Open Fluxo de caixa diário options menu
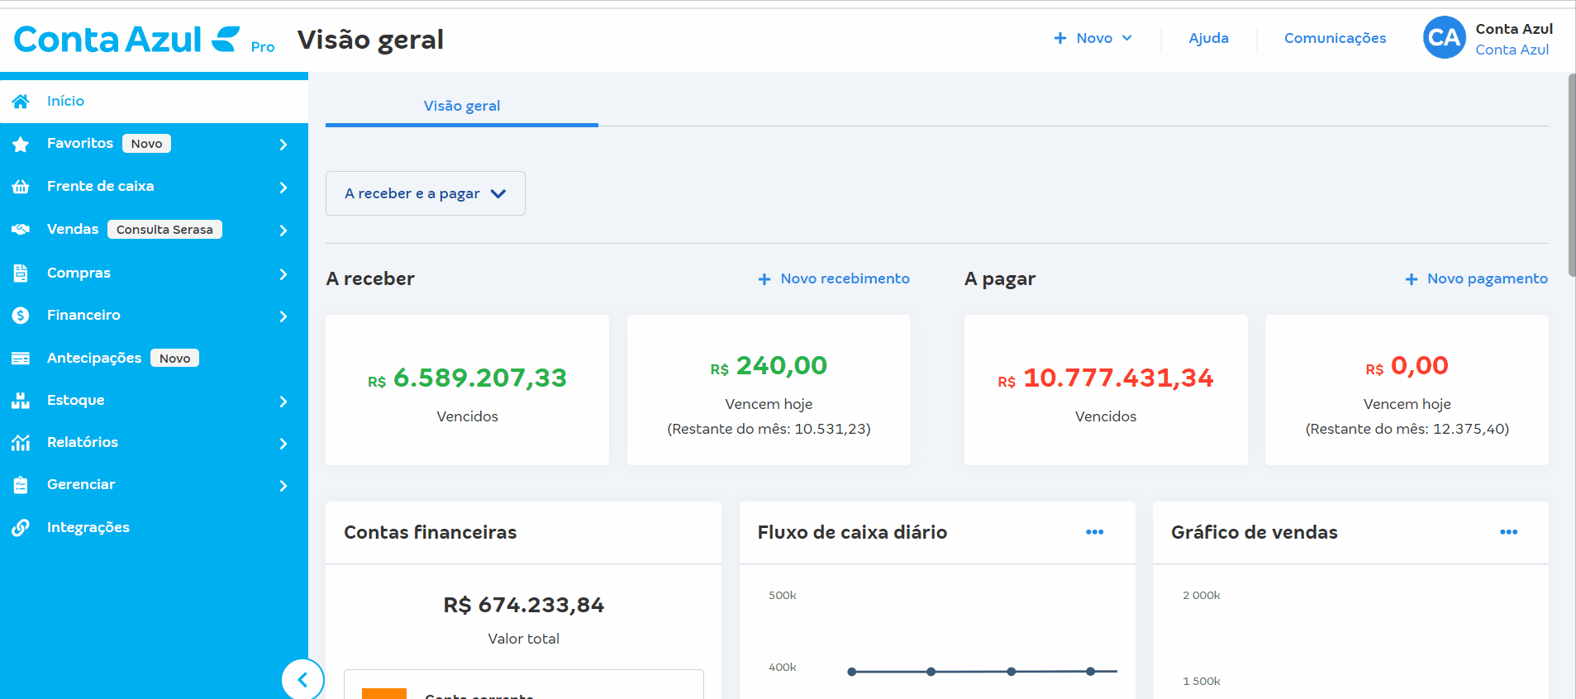The height and width of the screenshot is (699, 1576). 1094,532
